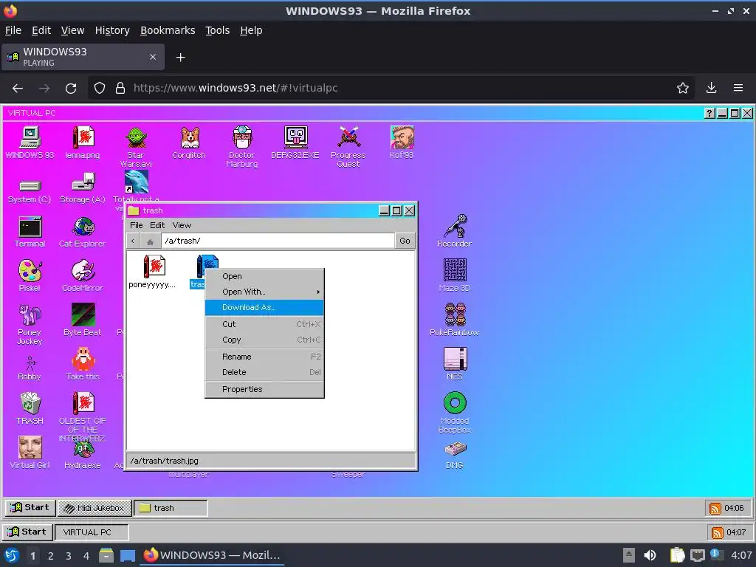
Task: Expand Open With submenu
Action: [264, 292]
